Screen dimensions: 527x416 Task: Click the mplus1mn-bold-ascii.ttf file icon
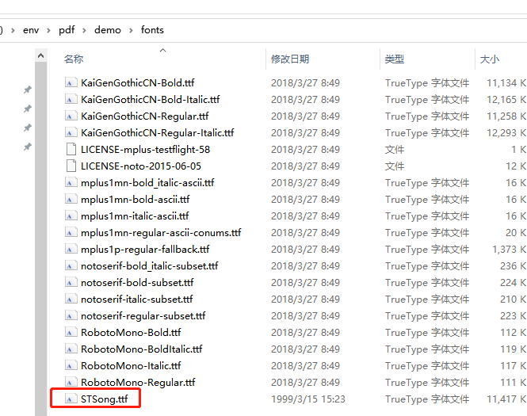pyautogui.click(x=71, y=199)
